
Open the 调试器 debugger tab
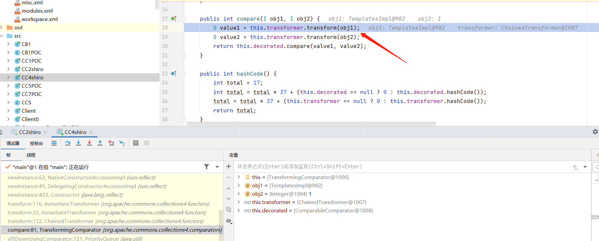[13, 143]
